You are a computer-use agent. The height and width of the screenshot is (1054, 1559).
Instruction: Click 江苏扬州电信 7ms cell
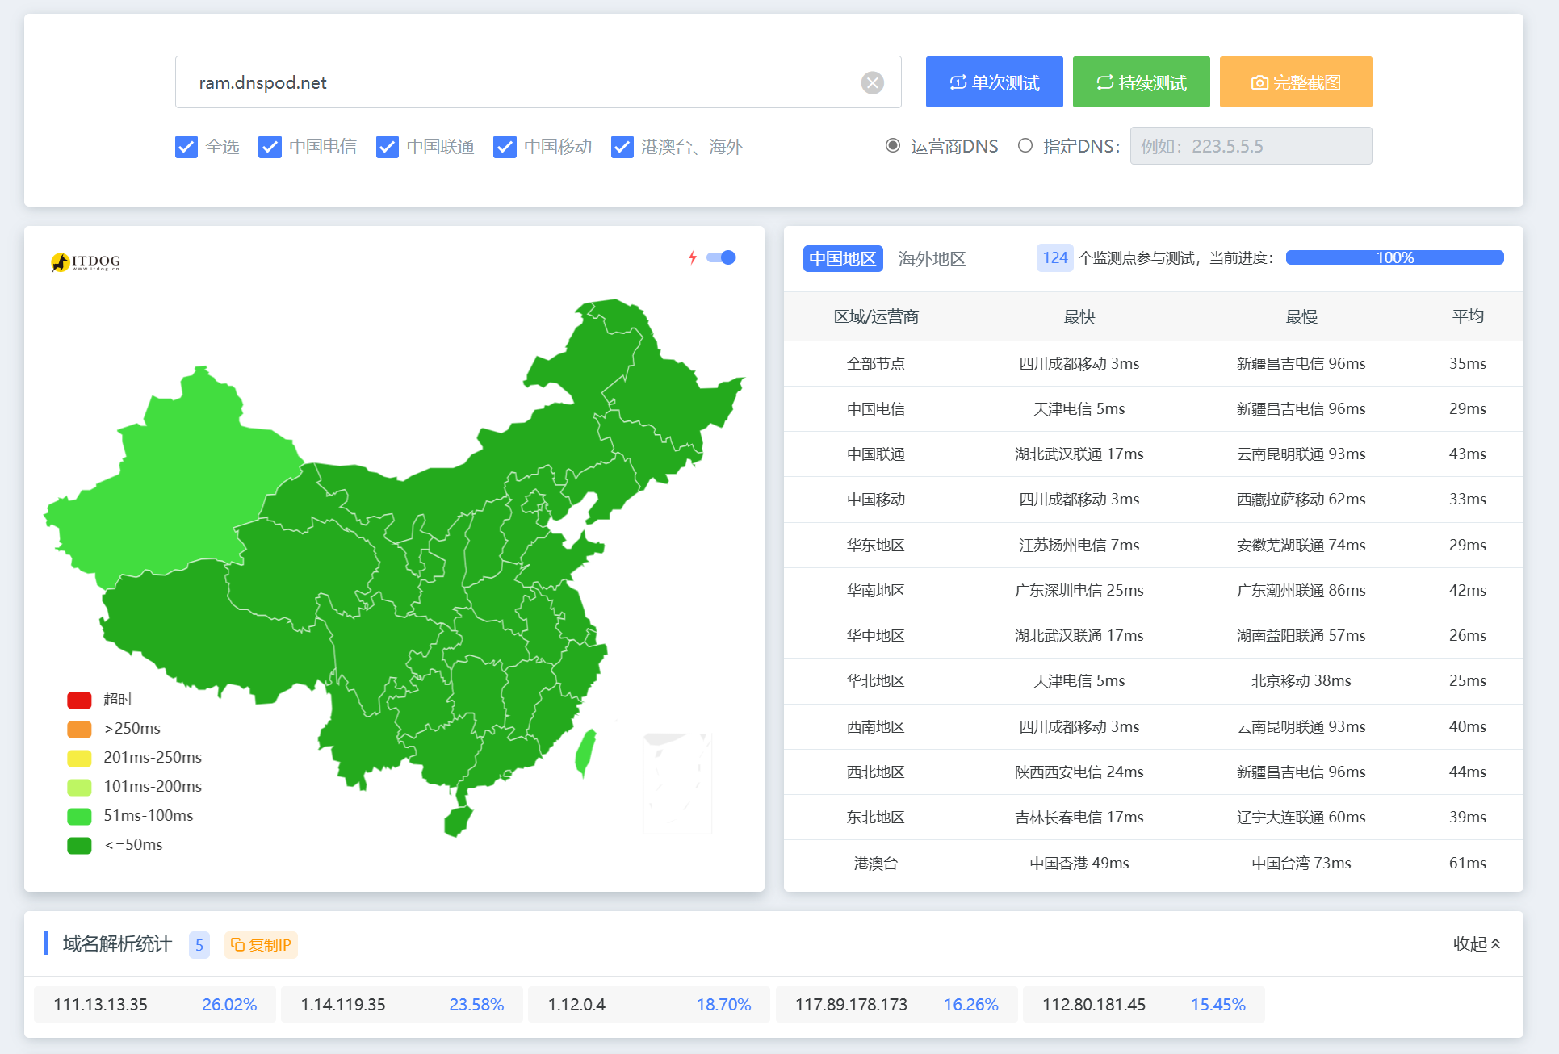tap(1079, 545)
